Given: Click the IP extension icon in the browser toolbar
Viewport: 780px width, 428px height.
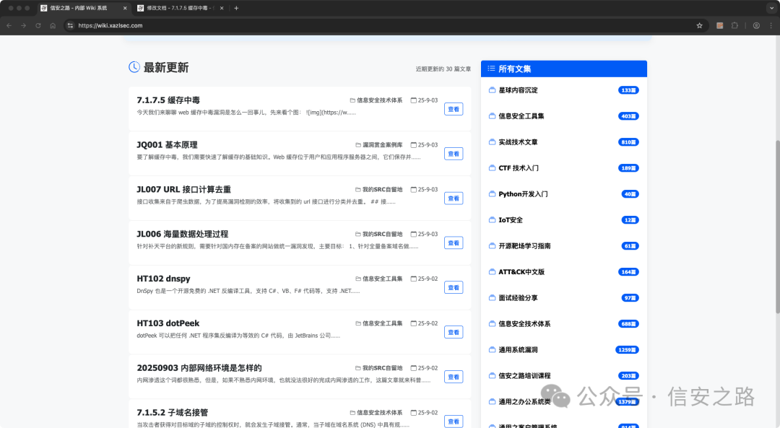Looking at the screenshot, I should [x=719, y=25].
